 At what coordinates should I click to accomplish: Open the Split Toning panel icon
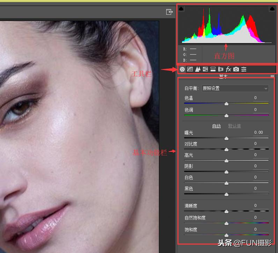coord(213,69)
